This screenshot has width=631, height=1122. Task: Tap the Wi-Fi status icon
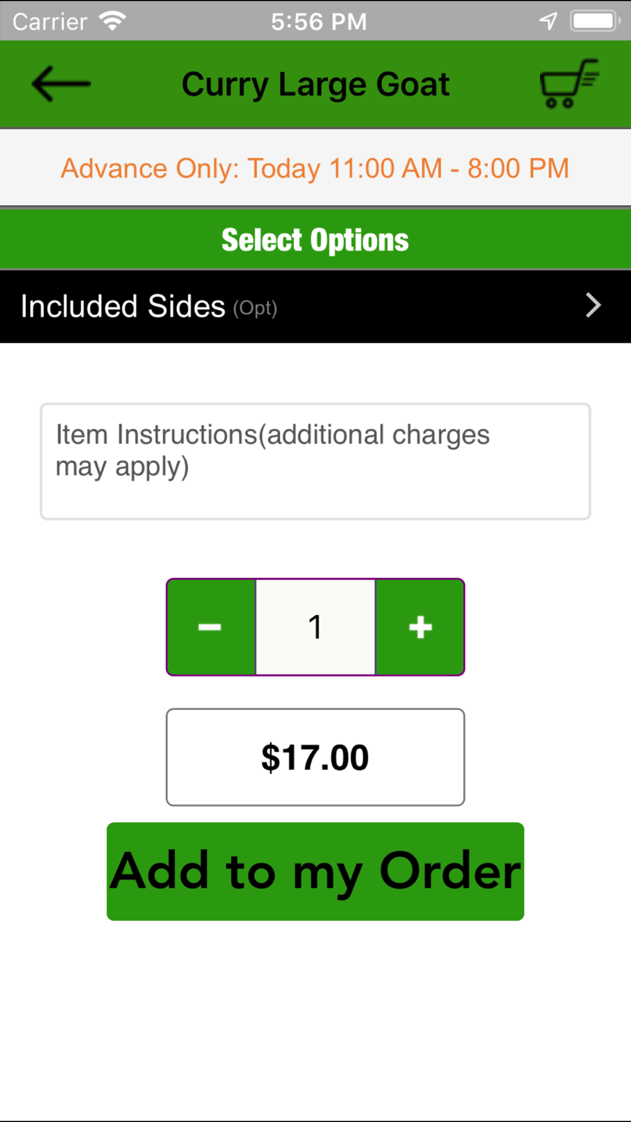coord(113,21)
